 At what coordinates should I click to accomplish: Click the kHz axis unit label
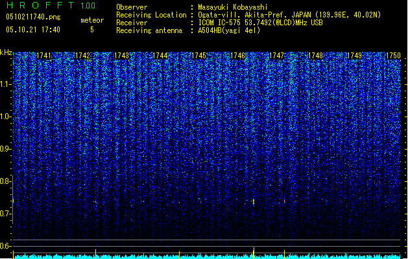pyautogui.click(x=6, y=52)
